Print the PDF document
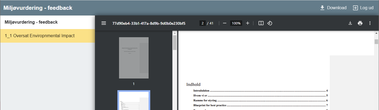The width and height of the screenshot is (379, 110). pos(360,23)
